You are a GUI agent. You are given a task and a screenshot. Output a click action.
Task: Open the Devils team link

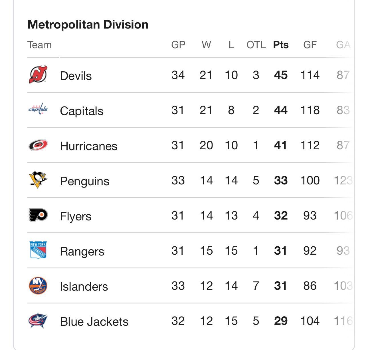click(76, 76)
